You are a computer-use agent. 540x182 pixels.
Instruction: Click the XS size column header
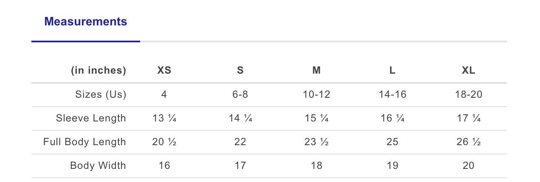coord(164,71)
